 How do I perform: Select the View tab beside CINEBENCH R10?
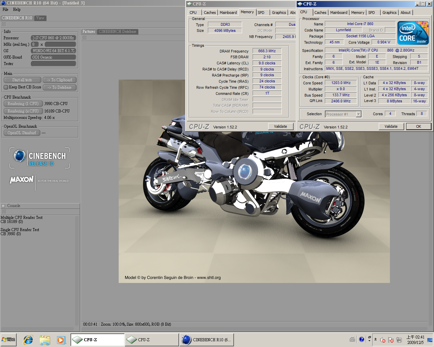[x=40, y=18]
